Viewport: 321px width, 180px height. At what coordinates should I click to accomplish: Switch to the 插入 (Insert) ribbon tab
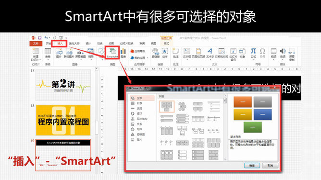(60, 44)
